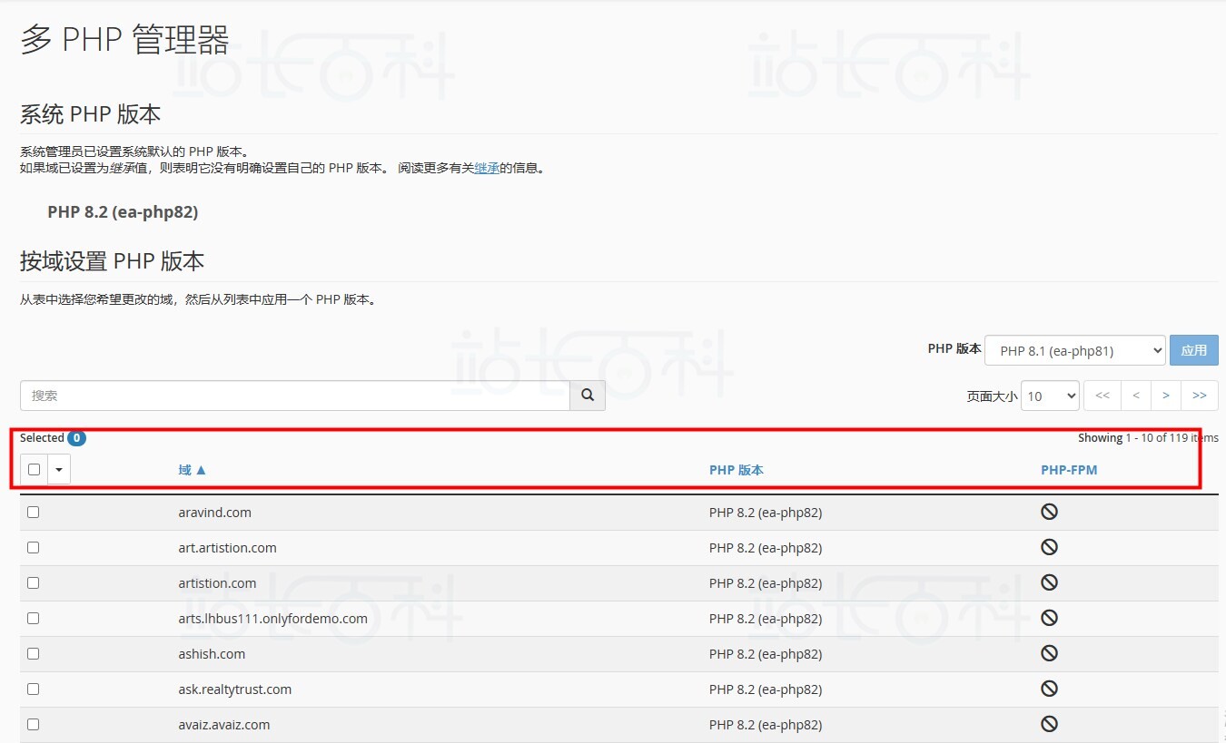Click the search magnifier button
This screenshot has height=743, width=1226.
588,396
